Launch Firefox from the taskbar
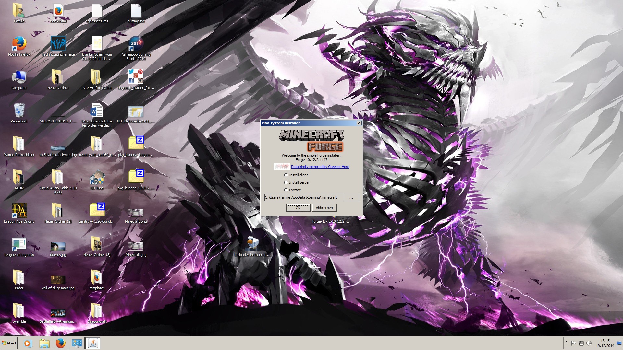The image size is (623, 350). tap(60, 343)
